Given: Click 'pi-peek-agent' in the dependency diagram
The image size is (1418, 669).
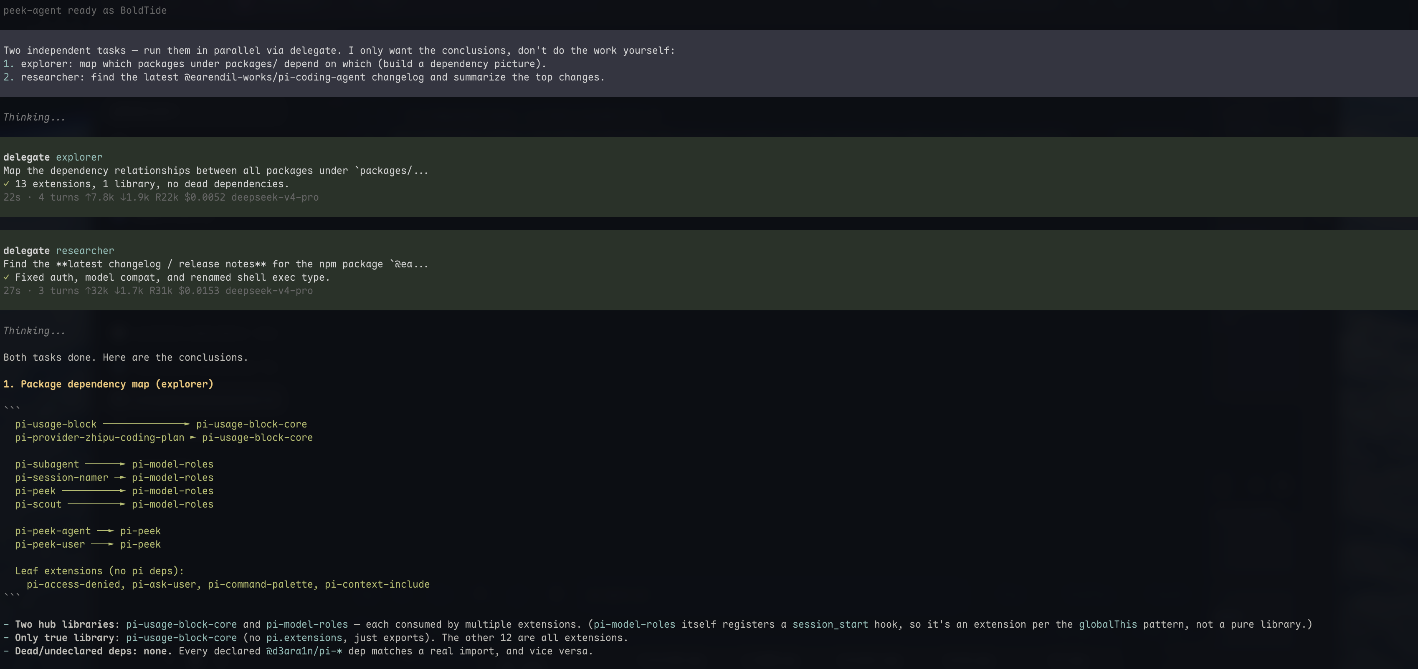Looking at the screenshot, I should pyautogui.click(x=53, y=531).
